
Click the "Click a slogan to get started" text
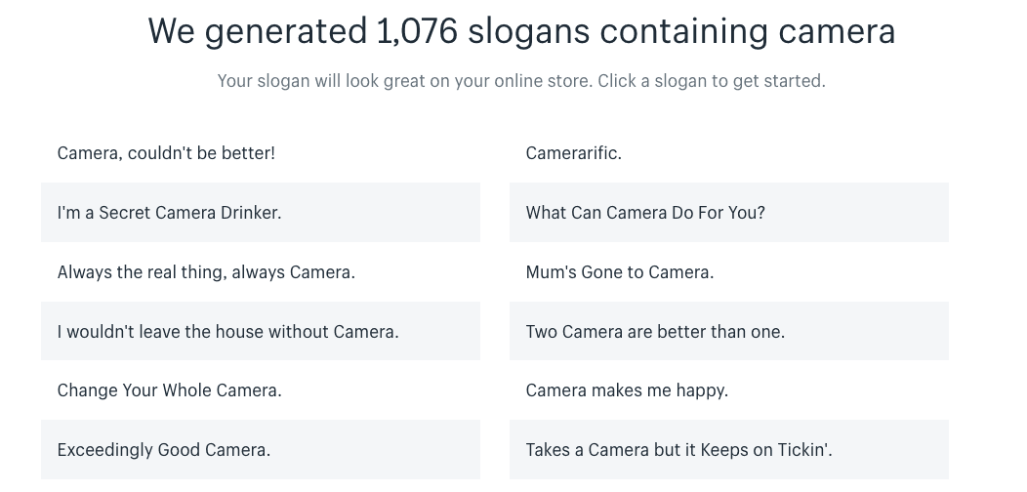coord(711,81)
